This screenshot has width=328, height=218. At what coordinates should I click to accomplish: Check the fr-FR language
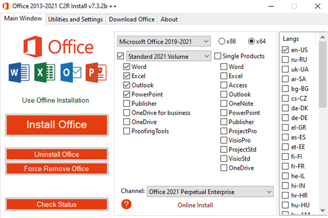click(285, 166)
